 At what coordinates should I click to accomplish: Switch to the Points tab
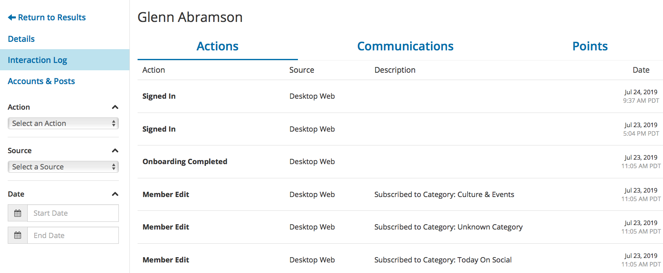click(x=590, y=46)
